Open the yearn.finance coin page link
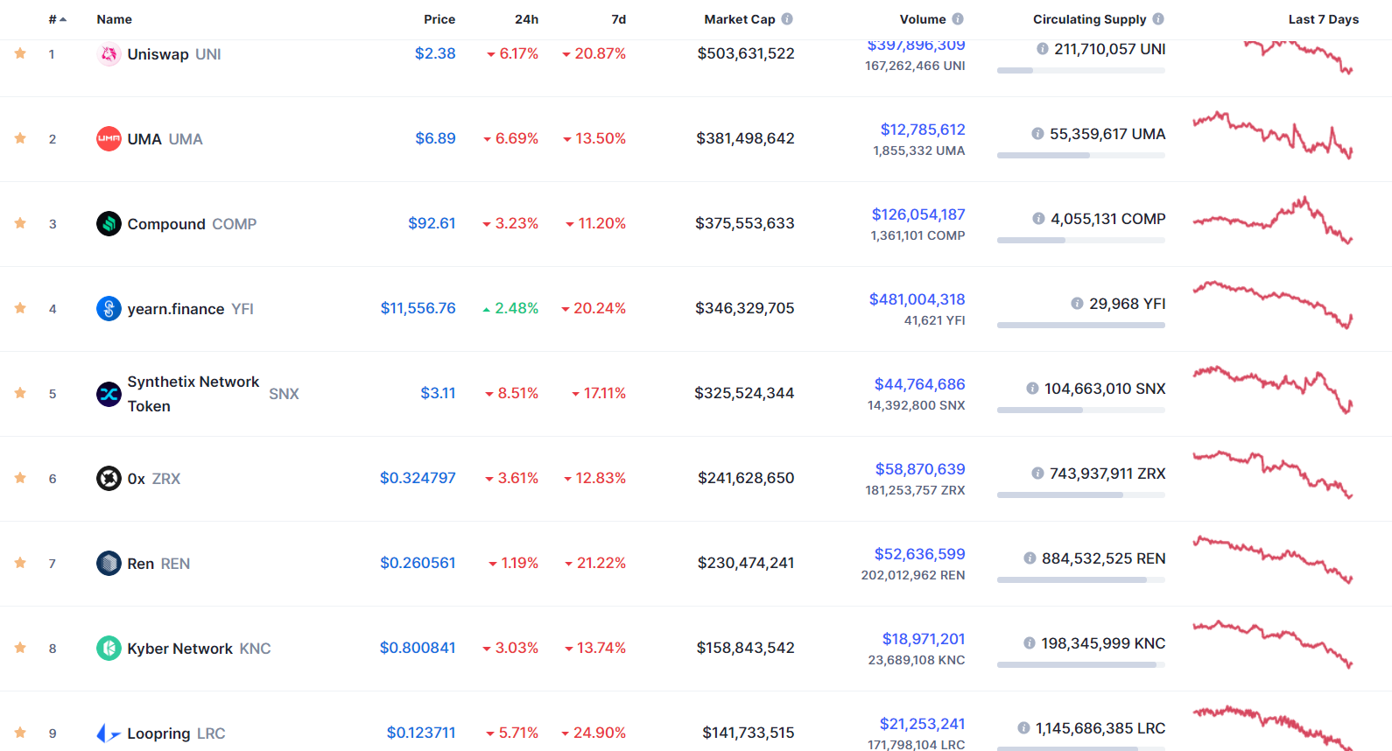Viewport: 1392px width, 751px height. 176,309
